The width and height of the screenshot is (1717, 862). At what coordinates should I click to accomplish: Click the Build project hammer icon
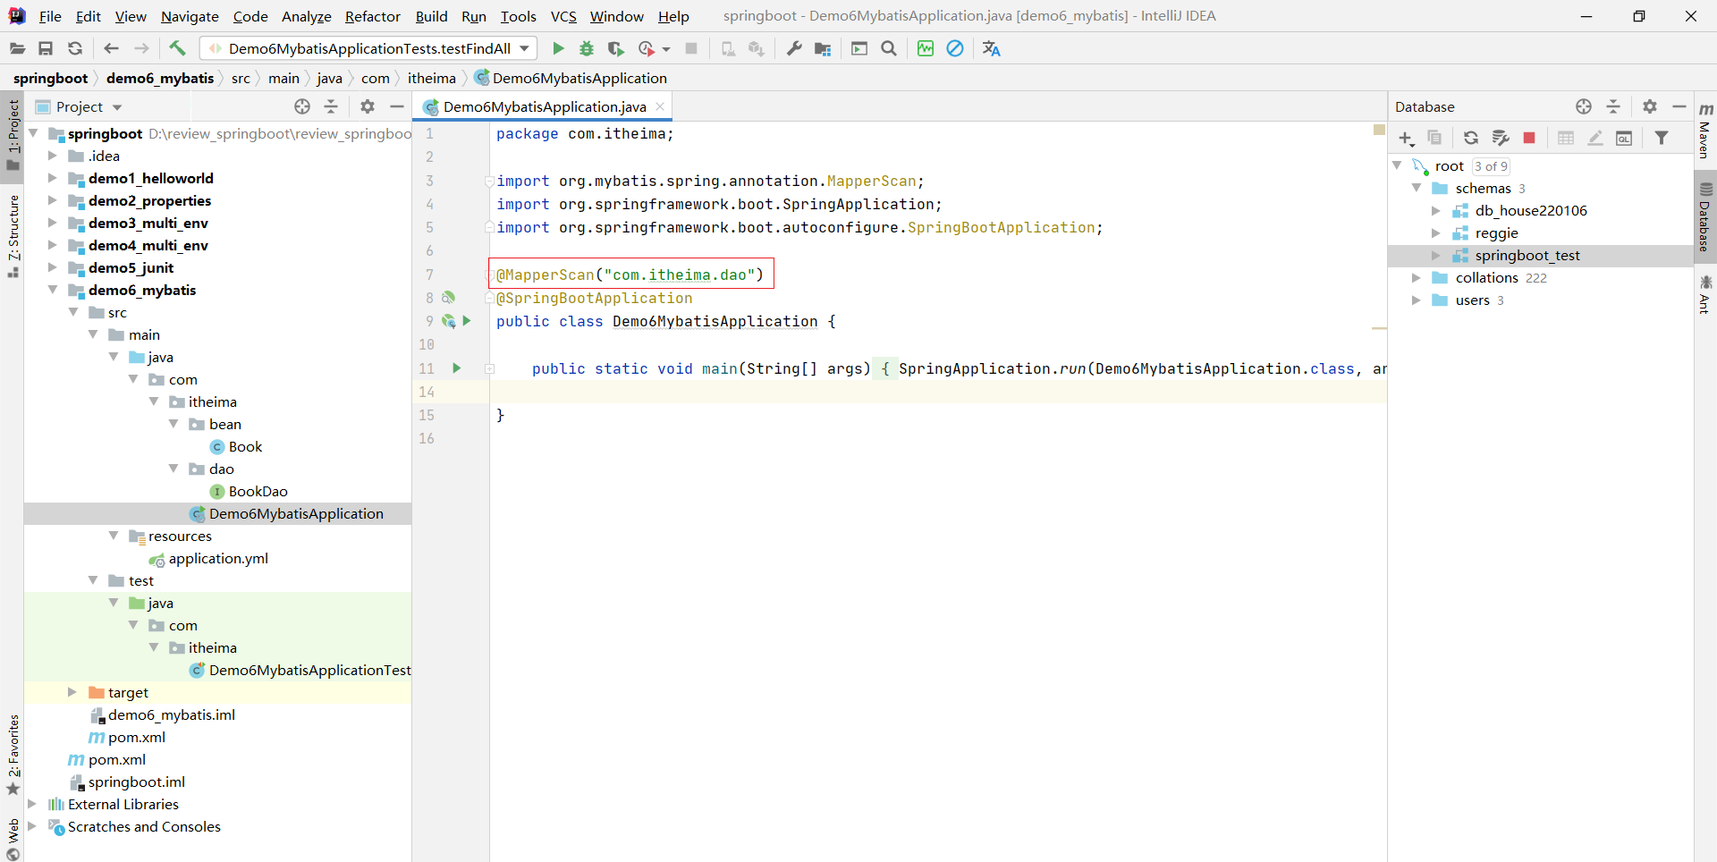point(177,48)
